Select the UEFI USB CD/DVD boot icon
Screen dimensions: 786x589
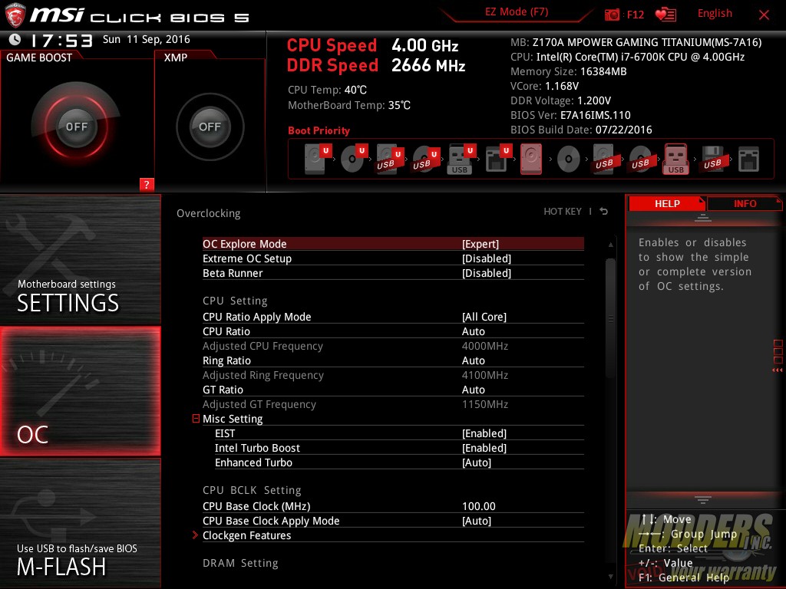point(425,159)
